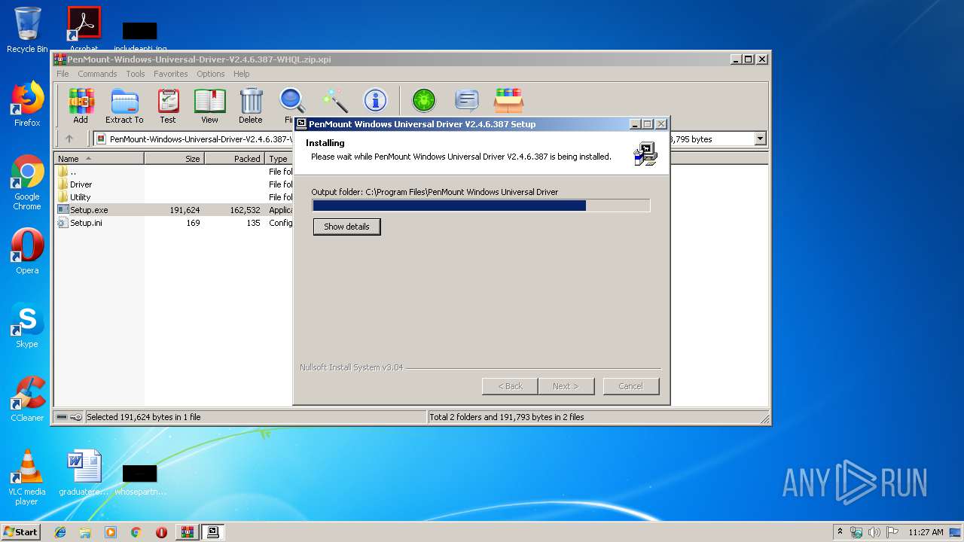The height and width of the screenshot is (542, 964).
Task: Click the Wizard wand icon in WinRAR
Action: [x=334, y=100]
